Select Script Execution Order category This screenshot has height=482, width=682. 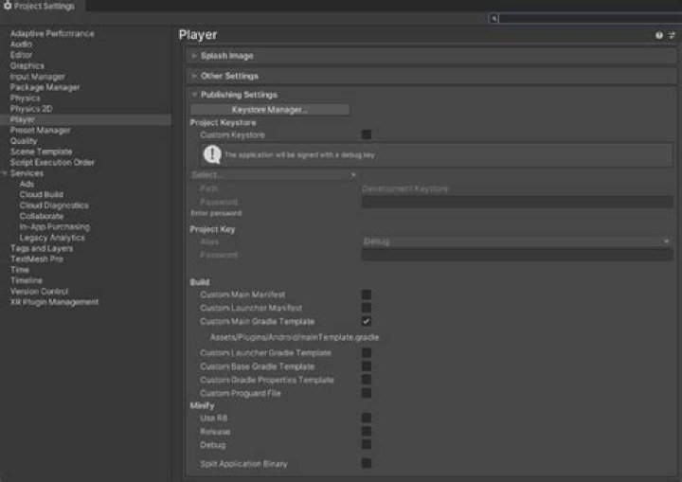tap(53, 162)
